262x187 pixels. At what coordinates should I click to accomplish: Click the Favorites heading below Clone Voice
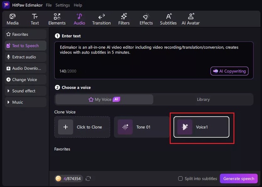pyautogui.click(x=62, y=149)
